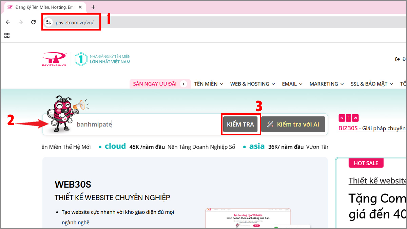Click the website builder preview thumbnail
The width and height of the screenshot is (407, 229).
[x=248, y=218]
